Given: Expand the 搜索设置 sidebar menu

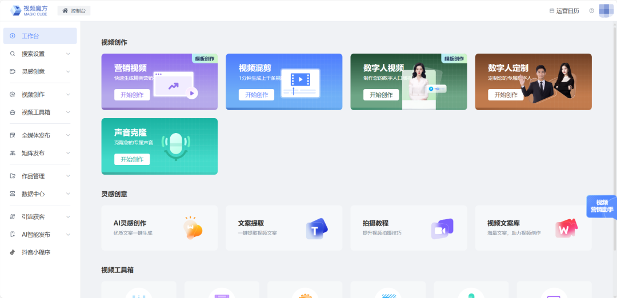Looking at the screenshot, I should click(68, 54).
